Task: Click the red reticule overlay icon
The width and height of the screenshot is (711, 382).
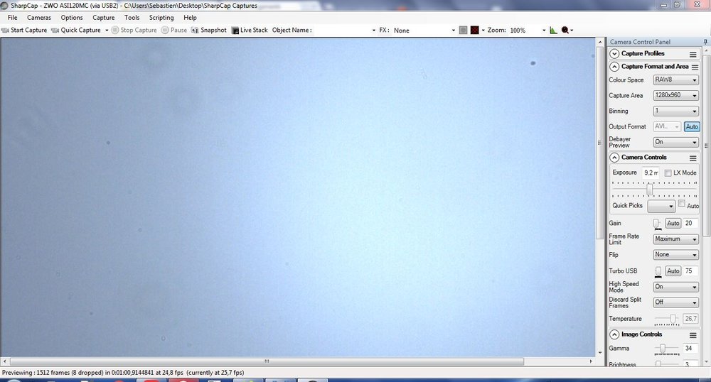Action: click(x=475, y=31)
